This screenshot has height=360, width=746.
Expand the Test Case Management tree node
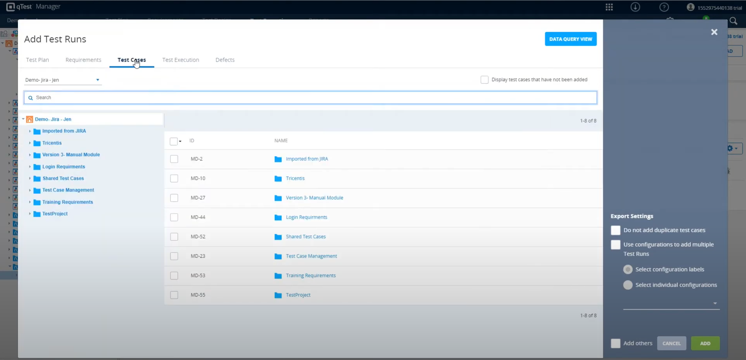(30, 190)
